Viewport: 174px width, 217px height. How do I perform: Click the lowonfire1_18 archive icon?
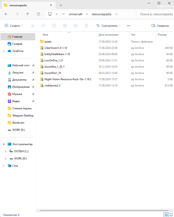(42, 73)
